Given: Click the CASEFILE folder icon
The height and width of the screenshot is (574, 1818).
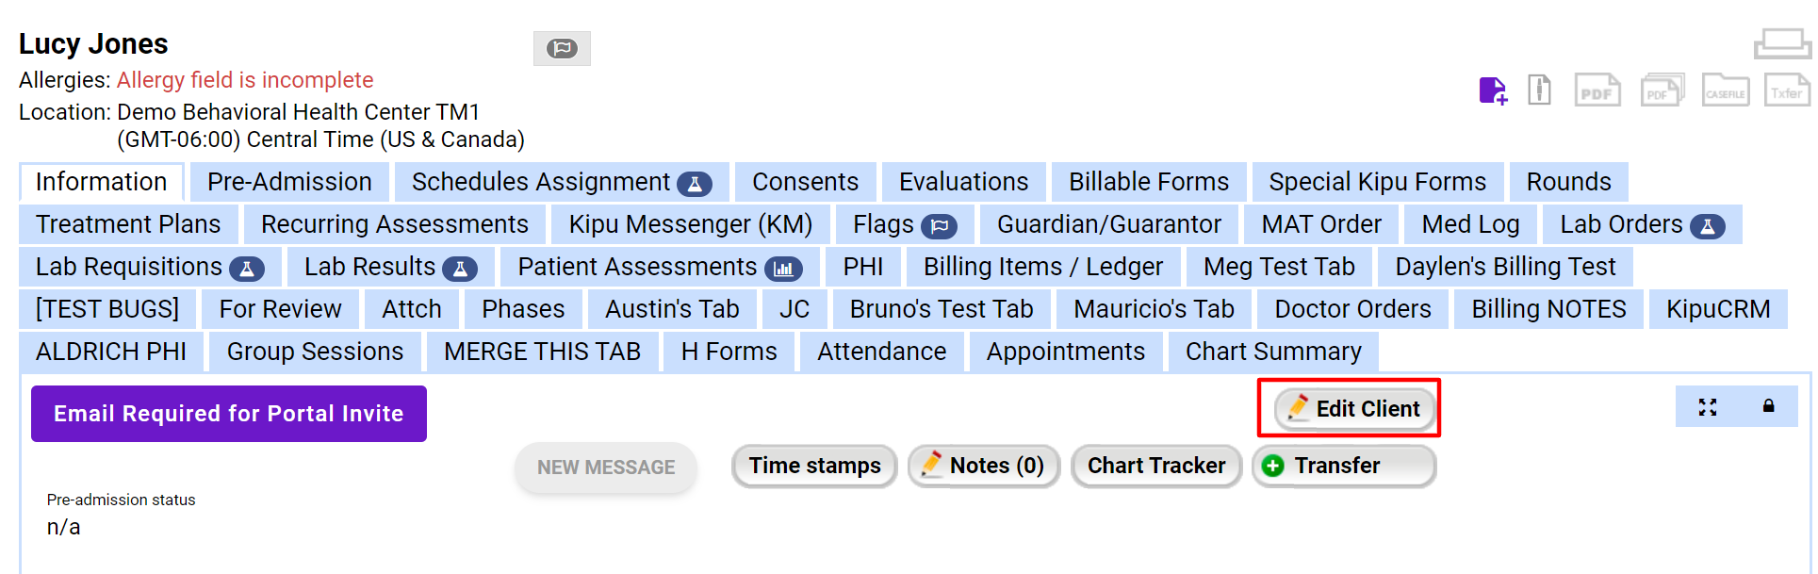Looking at the screenshot, I should pos(1725,90).
